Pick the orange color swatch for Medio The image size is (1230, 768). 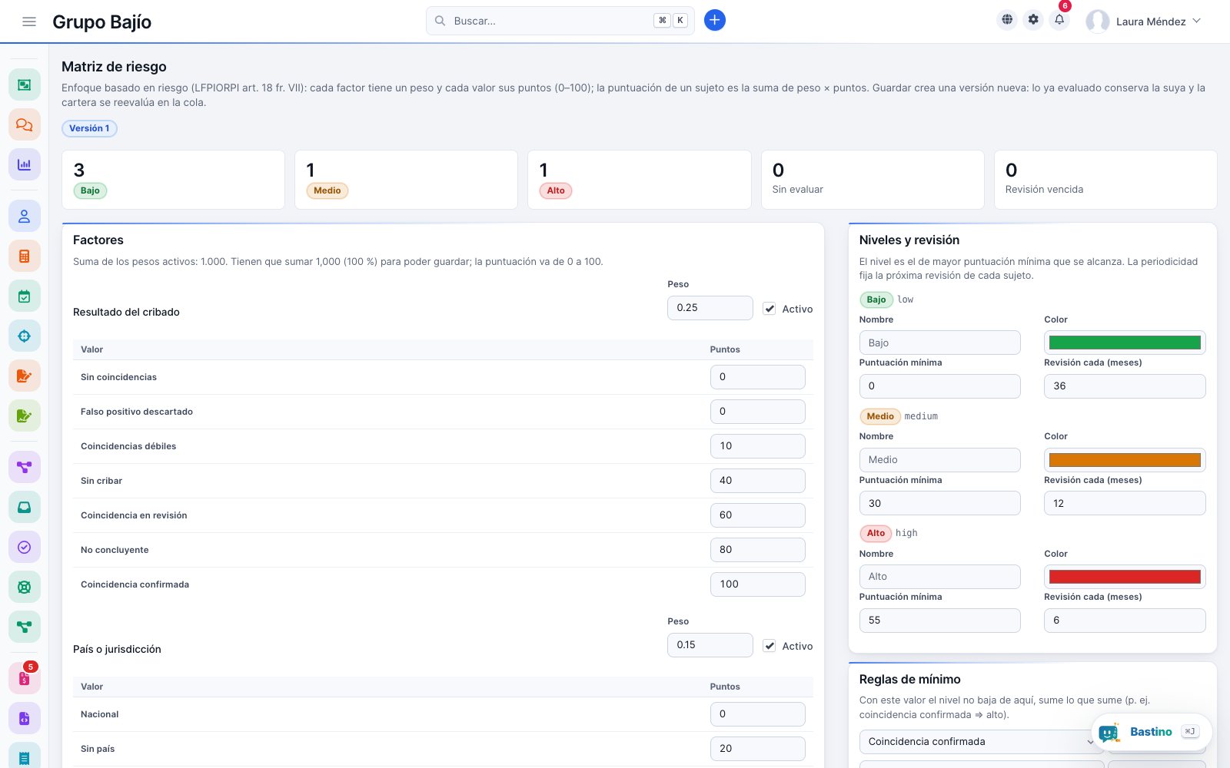pos(1125,460)
